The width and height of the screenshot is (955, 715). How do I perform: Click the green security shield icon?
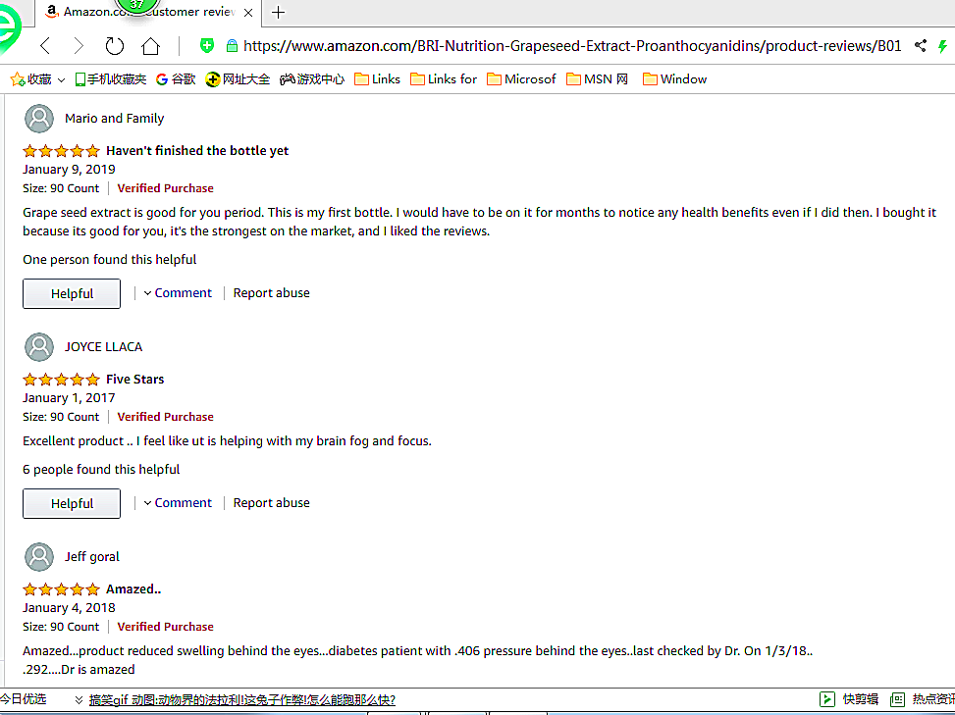[207, 45]
